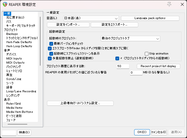Click the memory warning MB field showing 0
This screenshot has height=138, width=187.
136,73
